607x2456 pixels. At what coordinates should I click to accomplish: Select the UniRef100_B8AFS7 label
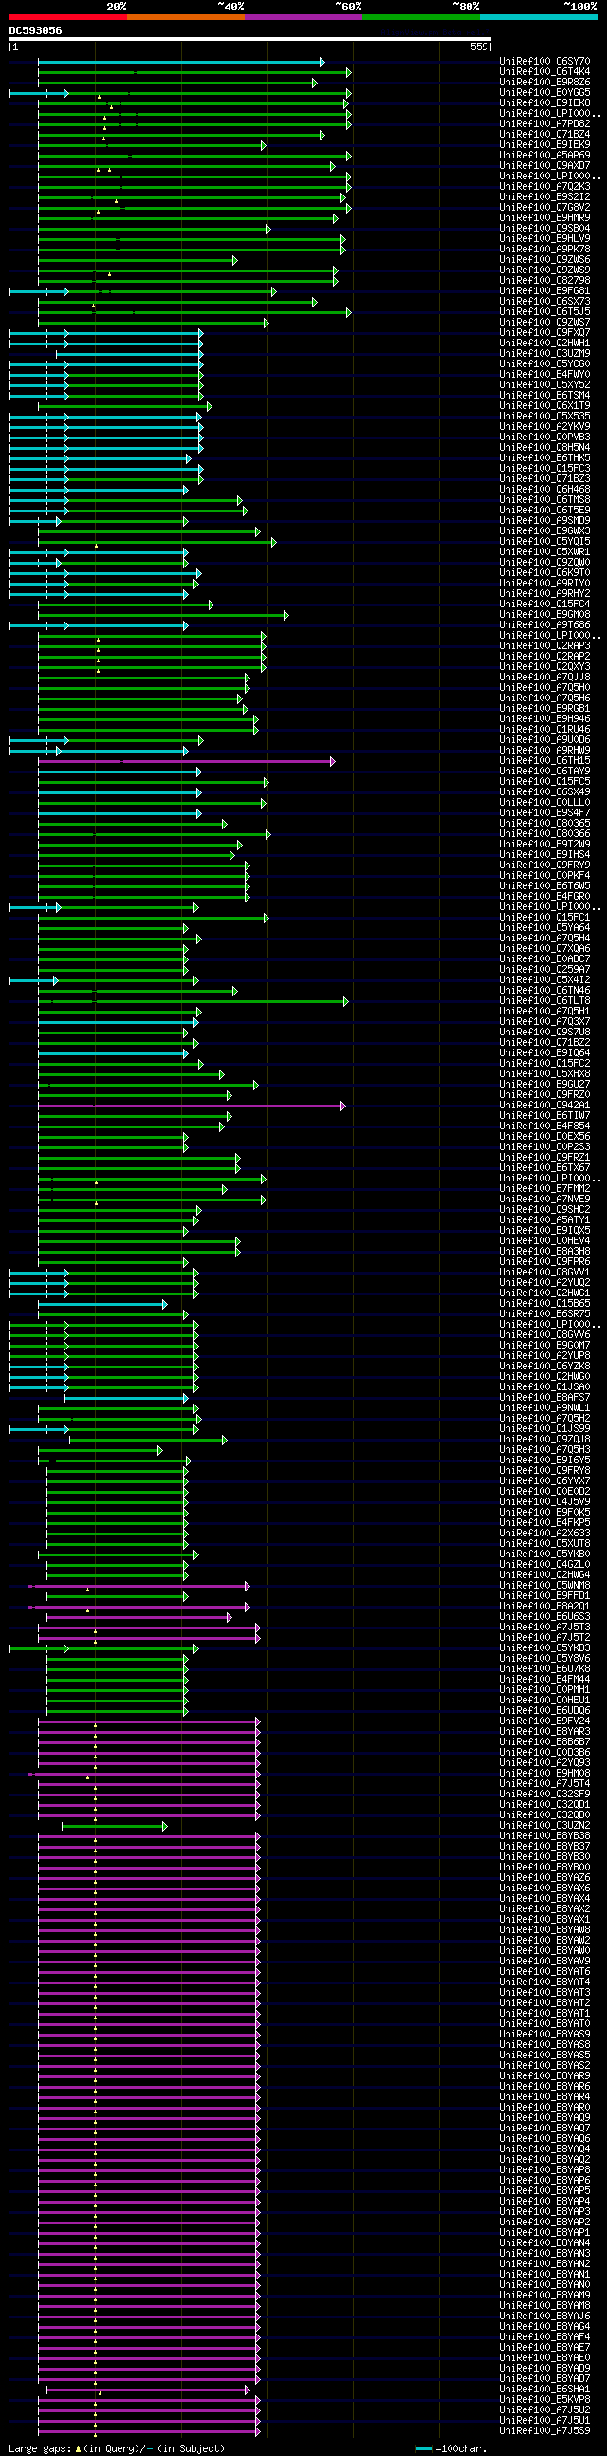coord(544,1399)
